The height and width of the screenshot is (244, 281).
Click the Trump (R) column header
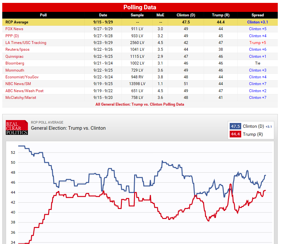pyautogui.click(x=221, y=15)
